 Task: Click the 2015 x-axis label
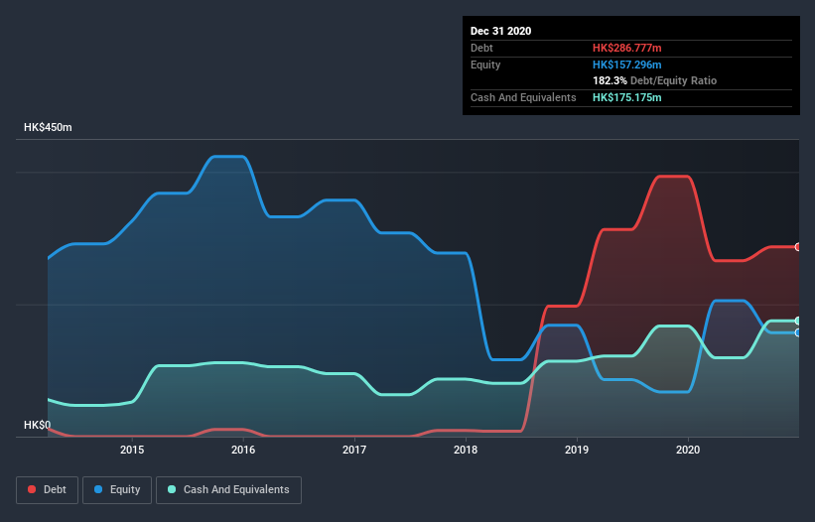(x=132, y=450)
